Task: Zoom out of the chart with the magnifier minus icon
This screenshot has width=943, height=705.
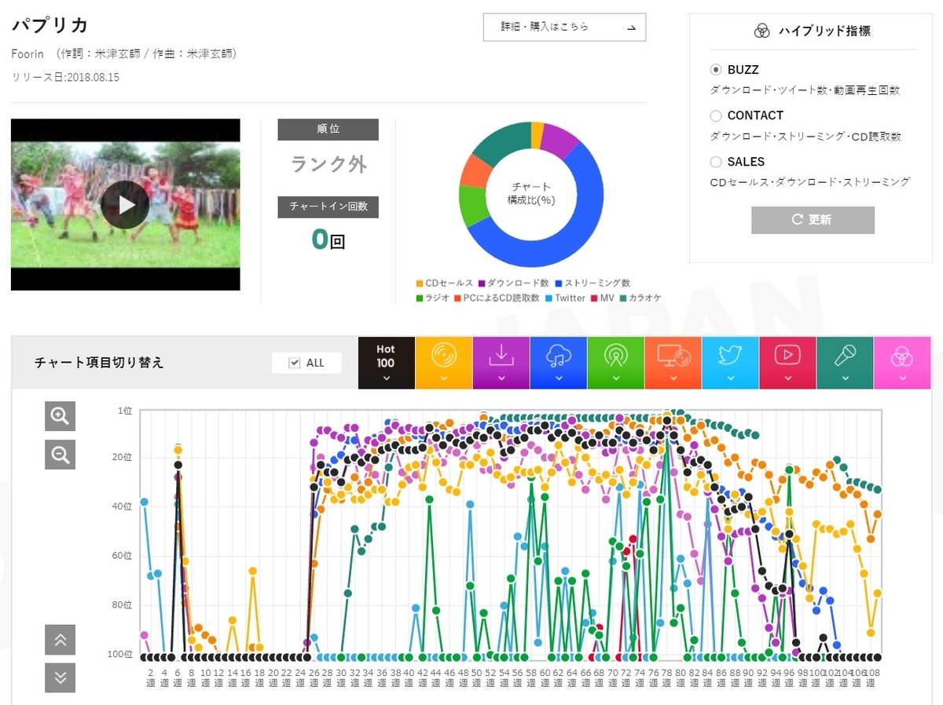Action: (x=61, y=454)
